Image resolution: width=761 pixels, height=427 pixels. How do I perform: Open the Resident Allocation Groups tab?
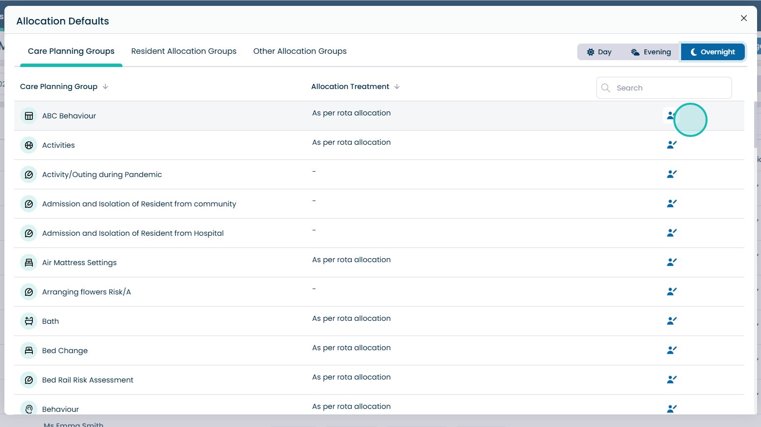pos(184,51)
